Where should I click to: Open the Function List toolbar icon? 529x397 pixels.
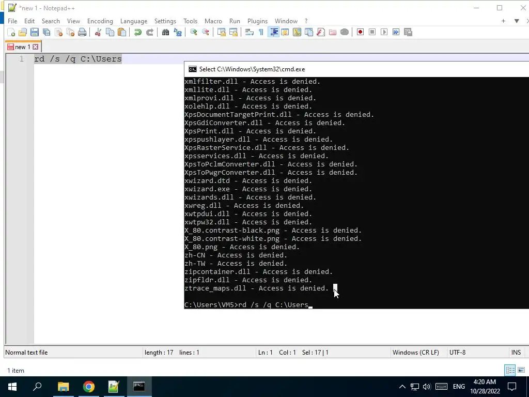[321, 32]
